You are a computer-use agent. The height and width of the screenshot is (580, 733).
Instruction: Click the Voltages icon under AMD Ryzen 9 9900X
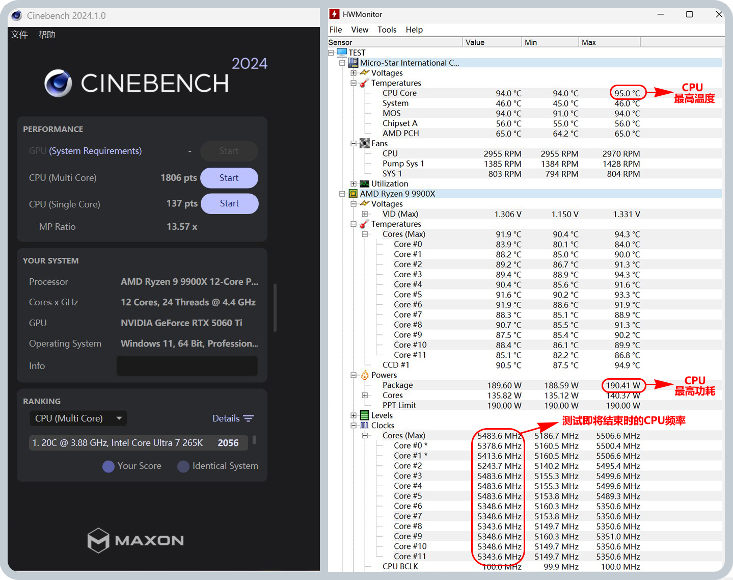364,204
